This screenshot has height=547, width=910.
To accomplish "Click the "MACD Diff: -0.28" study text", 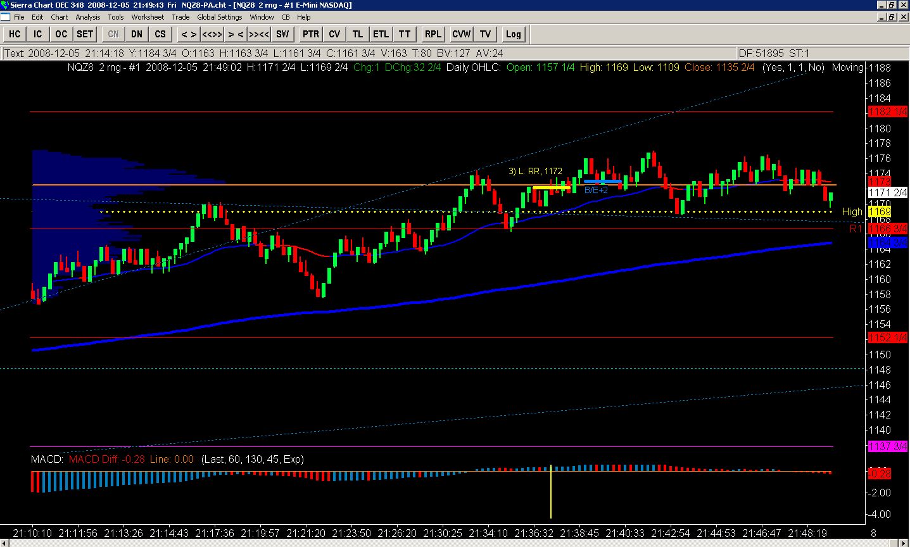I will point(107,459).
